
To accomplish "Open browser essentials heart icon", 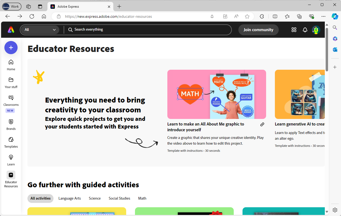I will pos(311,16).
